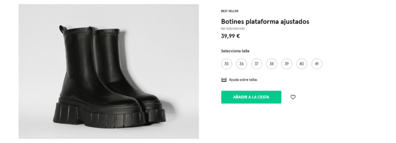Choose size 36
Screen dimensions: 396x143
(x=241, y=64)
